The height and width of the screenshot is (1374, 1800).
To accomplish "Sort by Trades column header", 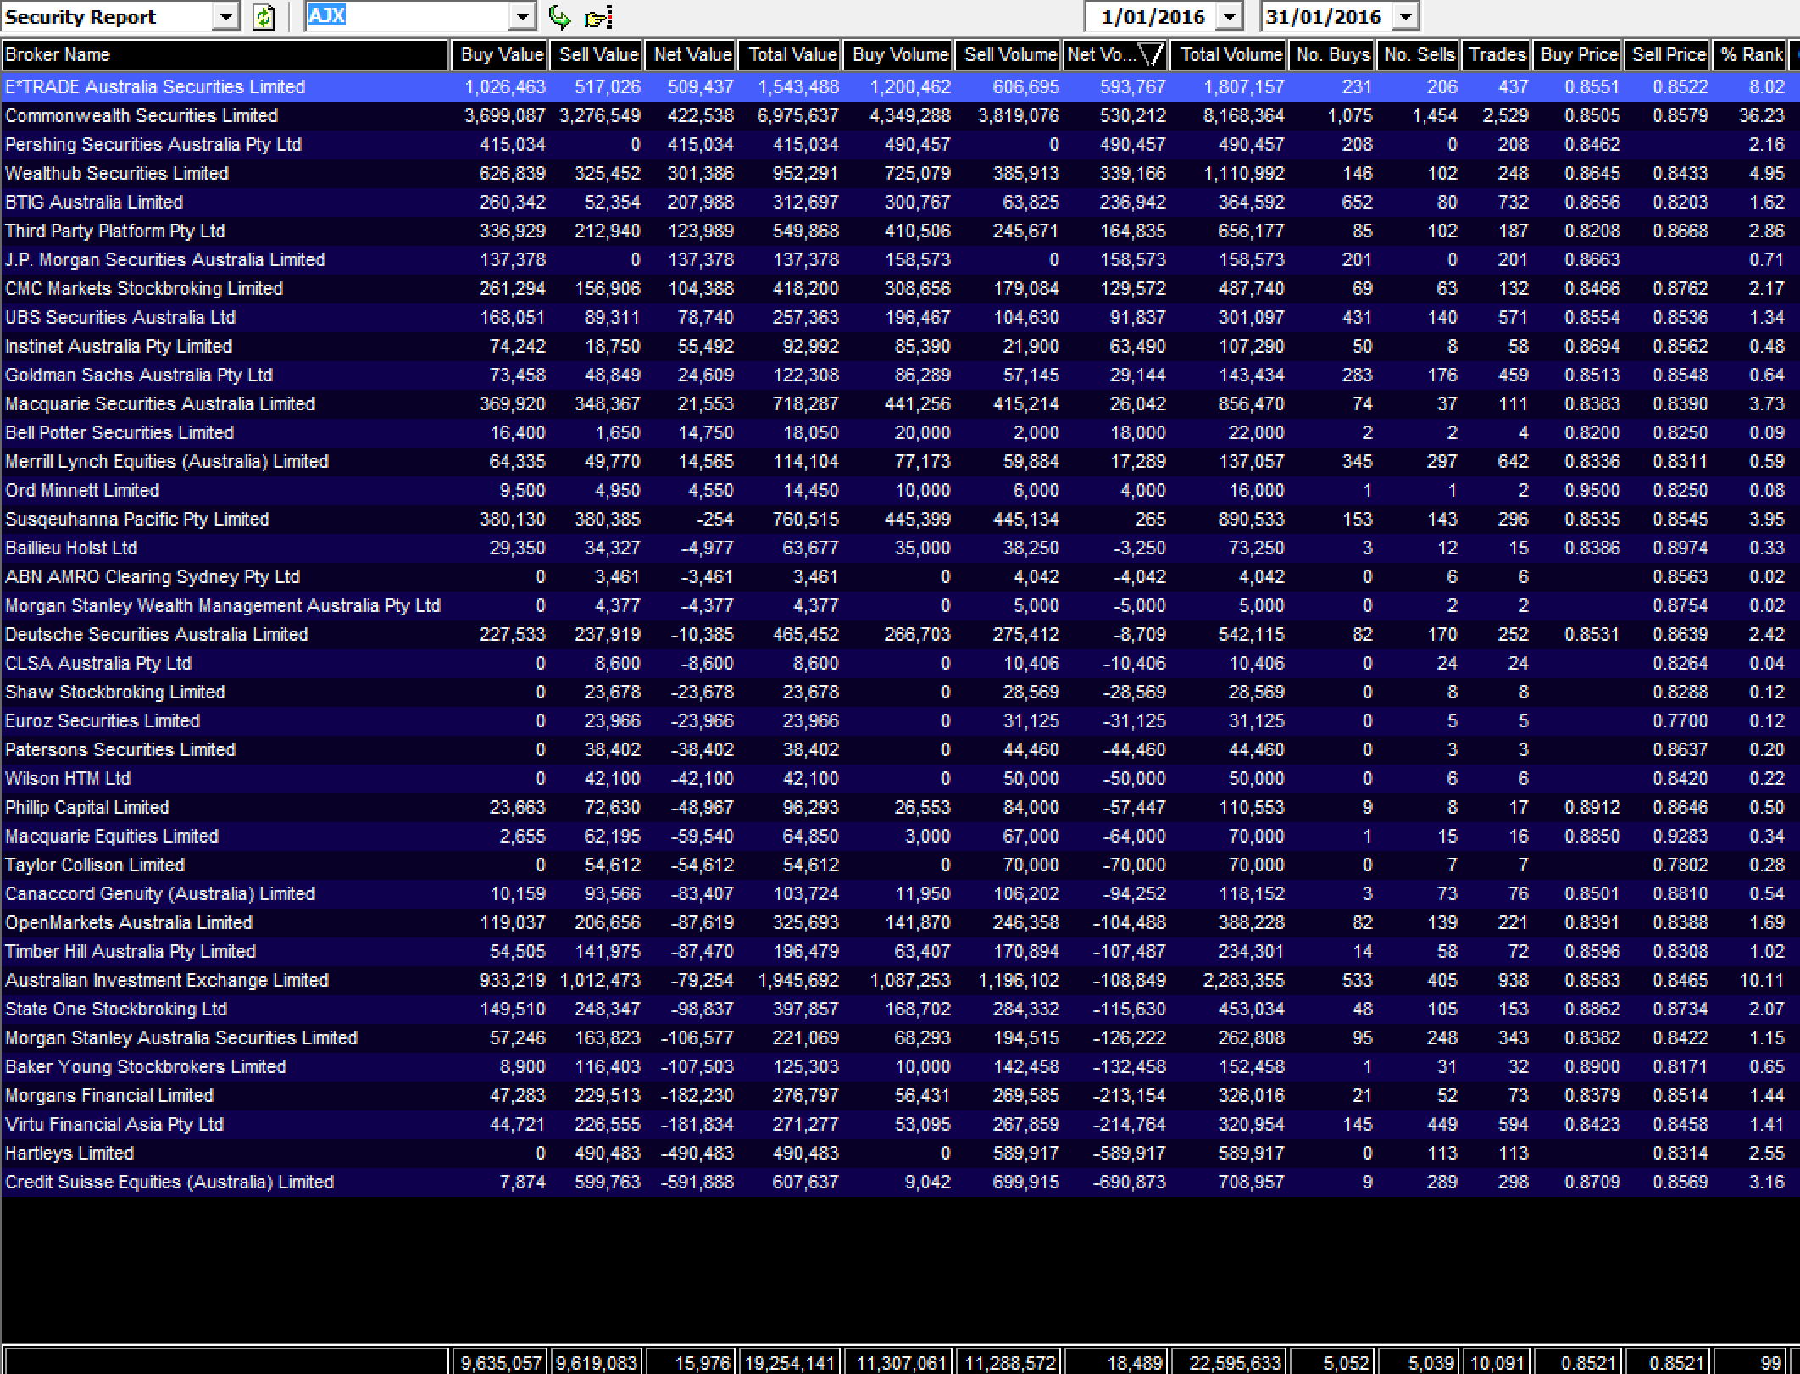I will click(1497, 55).
